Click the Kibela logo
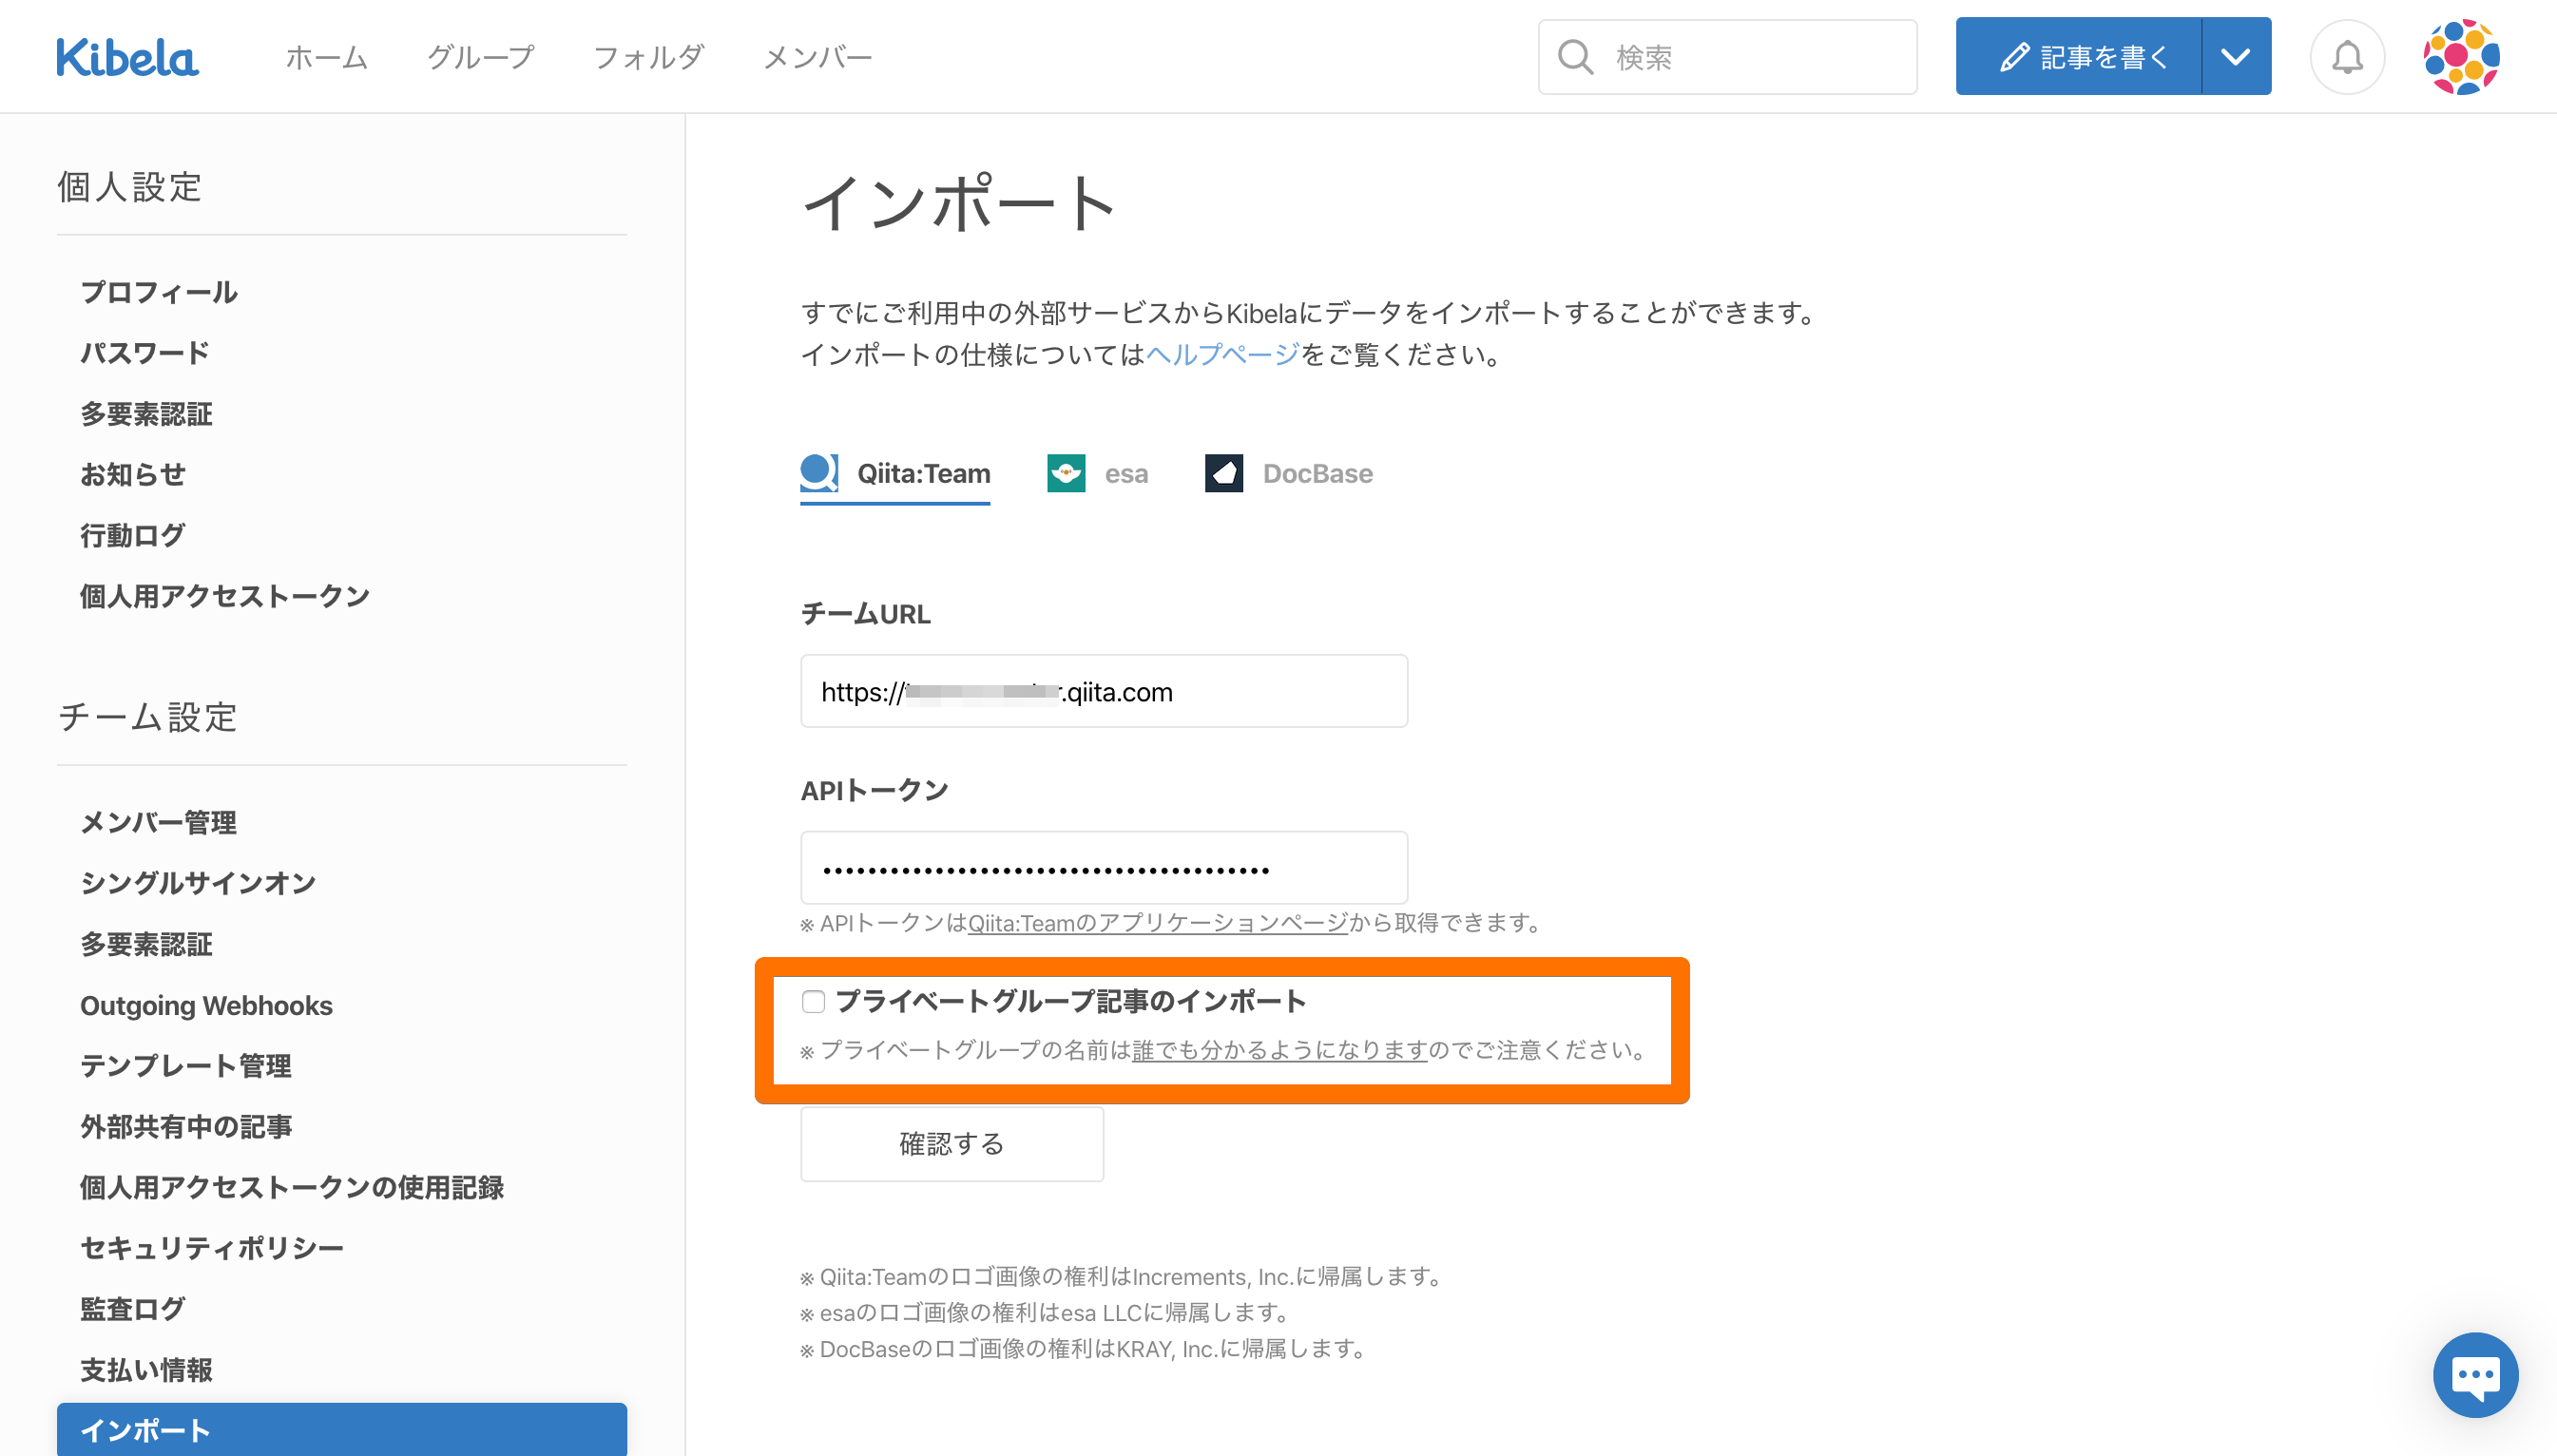This screenshot has height=1456, width=2557. [127, 57]
